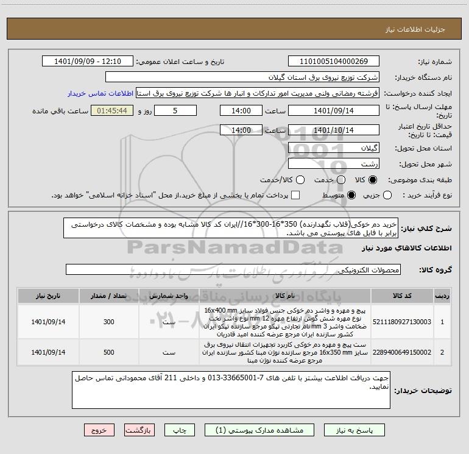The image size is (469, 454).
Task: Click the unit cell ست in row 2
Action: click(x=169, y=352)
